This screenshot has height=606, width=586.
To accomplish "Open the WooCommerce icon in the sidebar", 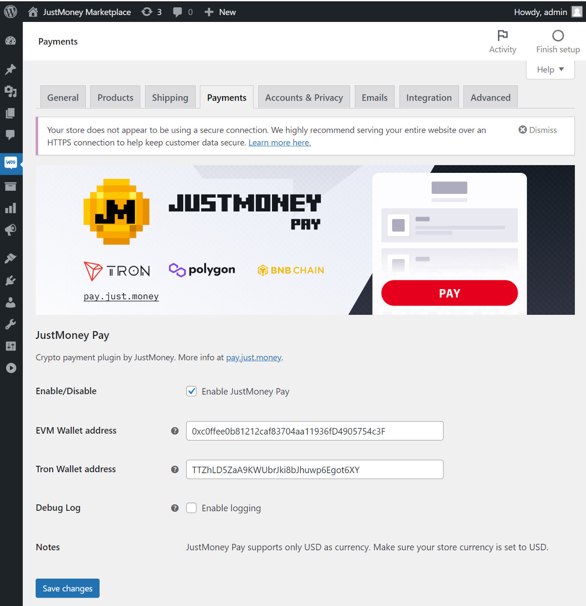I will pos(11,162).
